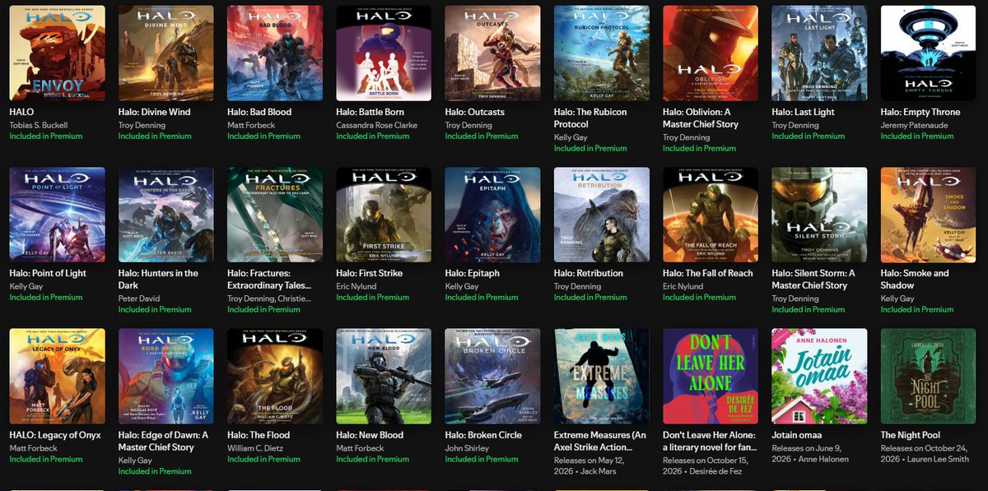Open the Edge of Dawn cover art
Screen dimensions: 988x491
(165, 376)
